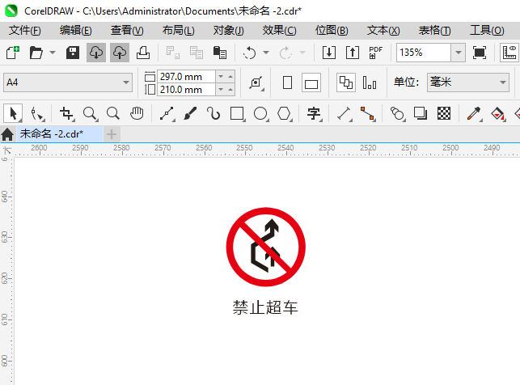Select the Rectangle tool
The width and height of the screenshot is (520, 385).
(237, 114)
